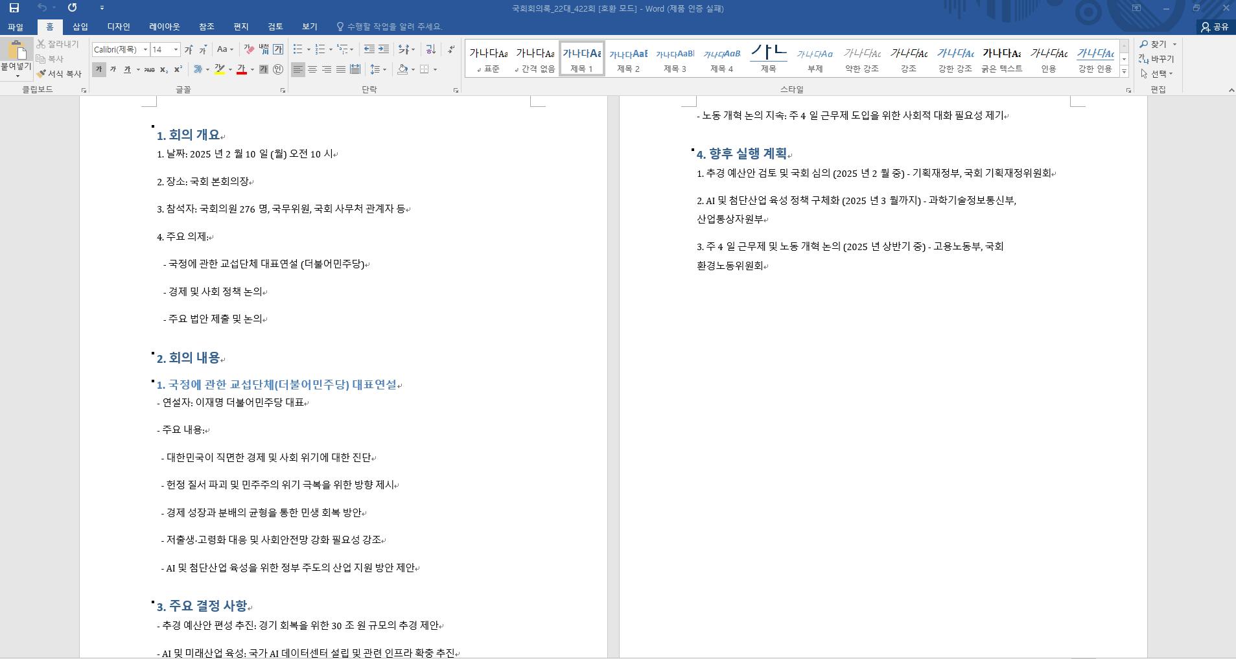Viewport: 1236px width, 659px height.
Task: Open the font name dropdown
Action: coord(145,49)
